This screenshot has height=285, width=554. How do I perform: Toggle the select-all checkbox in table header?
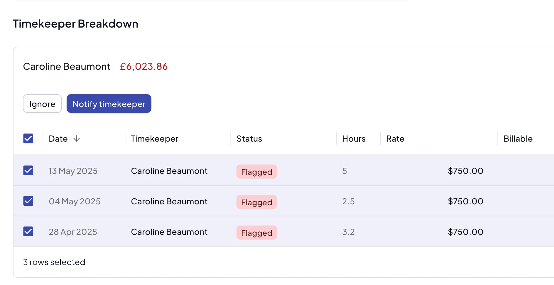28,138
